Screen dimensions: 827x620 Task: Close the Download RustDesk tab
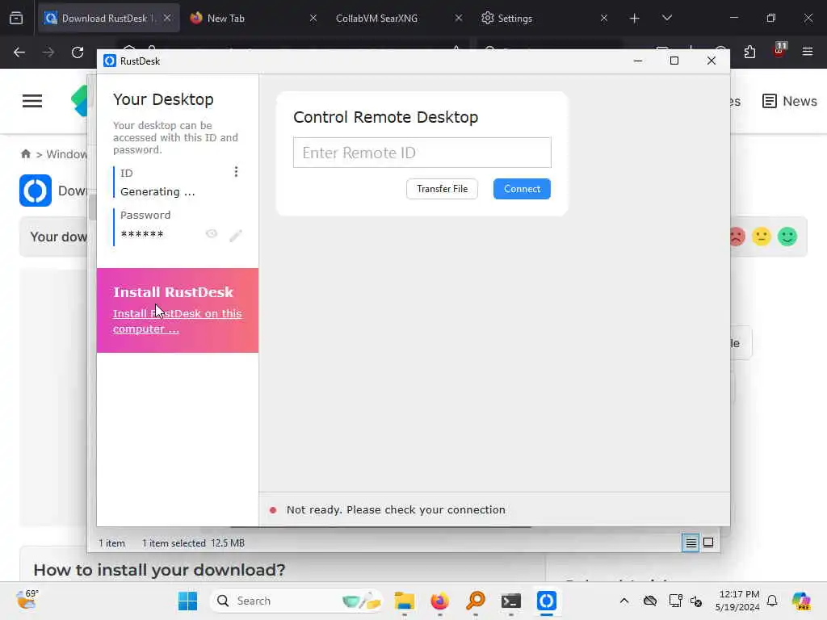click(x=167, y=18)
